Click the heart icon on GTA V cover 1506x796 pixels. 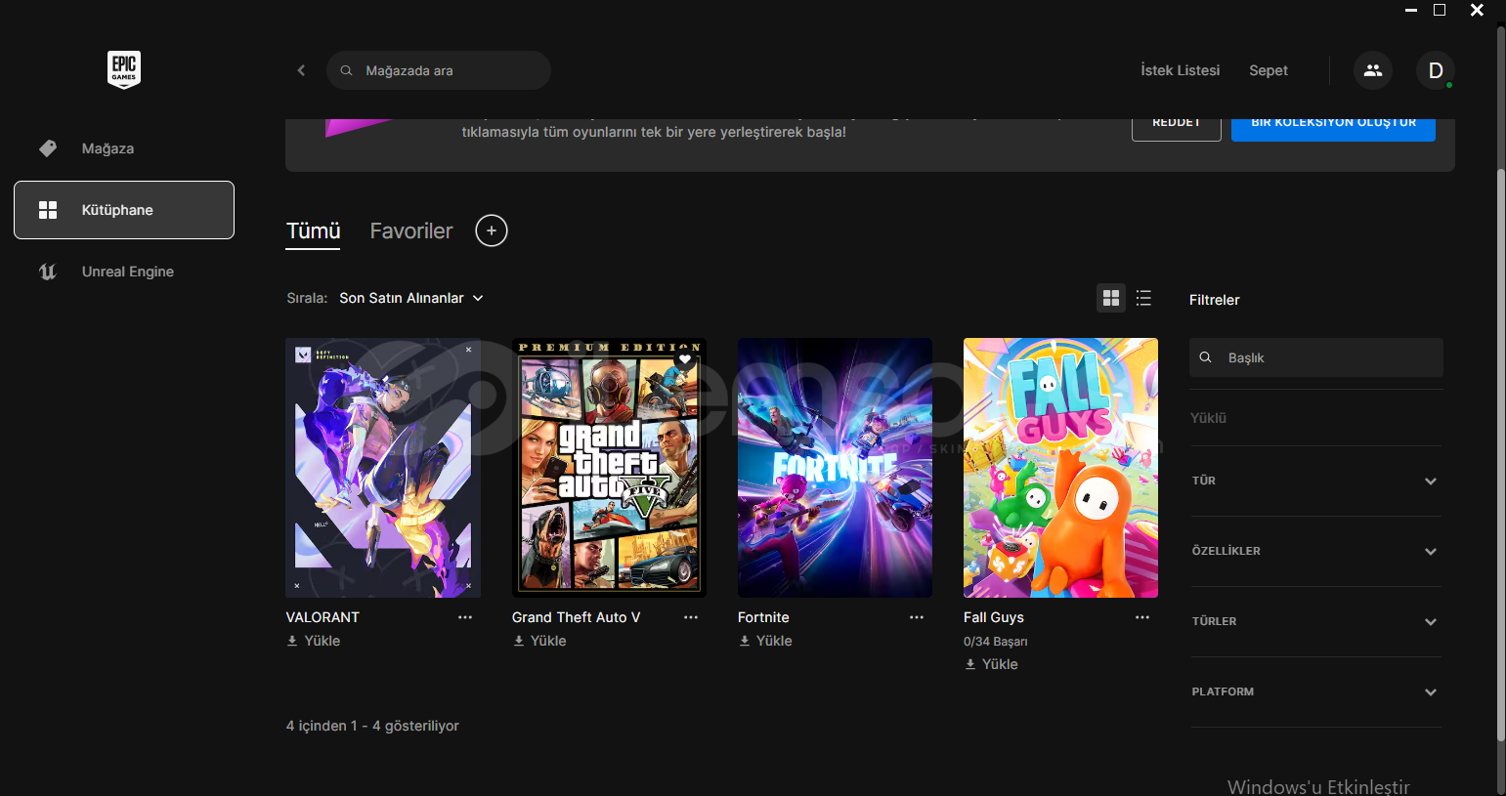coord(685,359)
